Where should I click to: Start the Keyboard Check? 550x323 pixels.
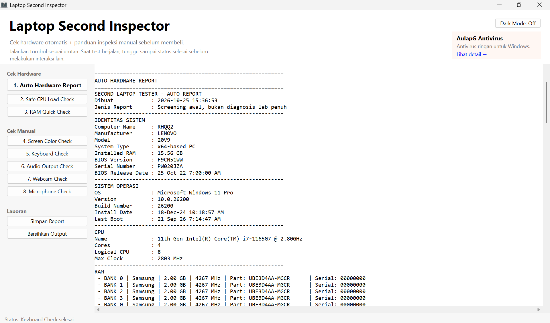[47, 154]
